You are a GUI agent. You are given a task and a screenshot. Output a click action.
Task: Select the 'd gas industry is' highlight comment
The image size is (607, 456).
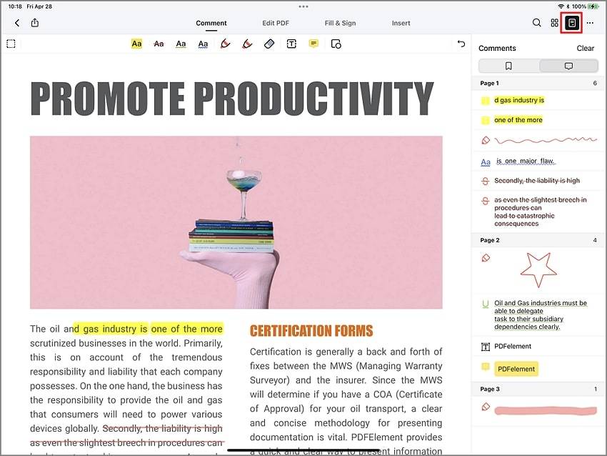point(538,100)
